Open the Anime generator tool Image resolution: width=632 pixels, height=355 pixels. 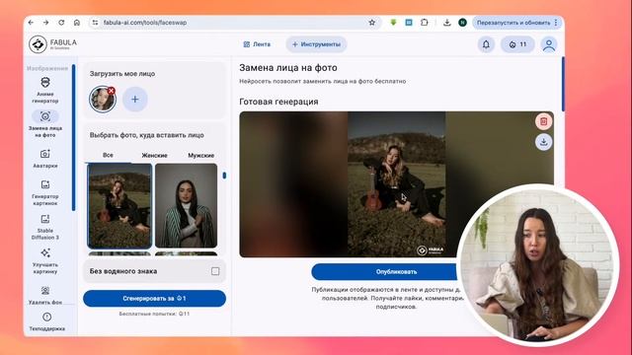pyautogui.click(x=45, y=90)
